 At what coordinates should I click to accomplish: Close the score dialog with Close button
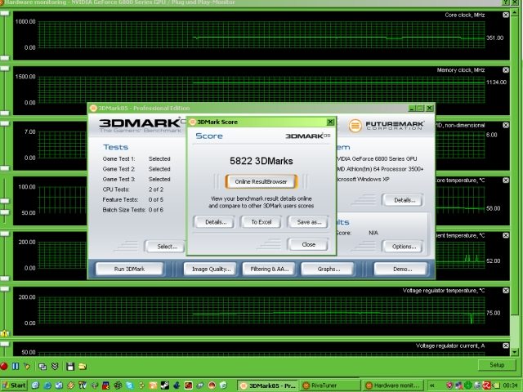click(309, 245)
